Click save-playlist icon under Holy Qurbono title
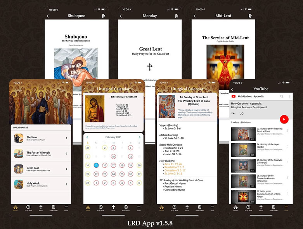Screen dimensions: 303x229 (x=233, y=114)
